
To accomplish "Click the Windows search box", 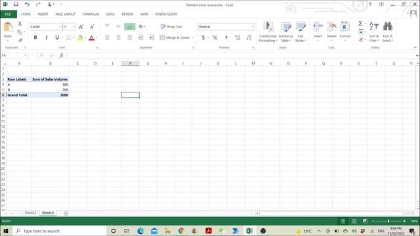I will pyautogui.click(x=60, y=231).
